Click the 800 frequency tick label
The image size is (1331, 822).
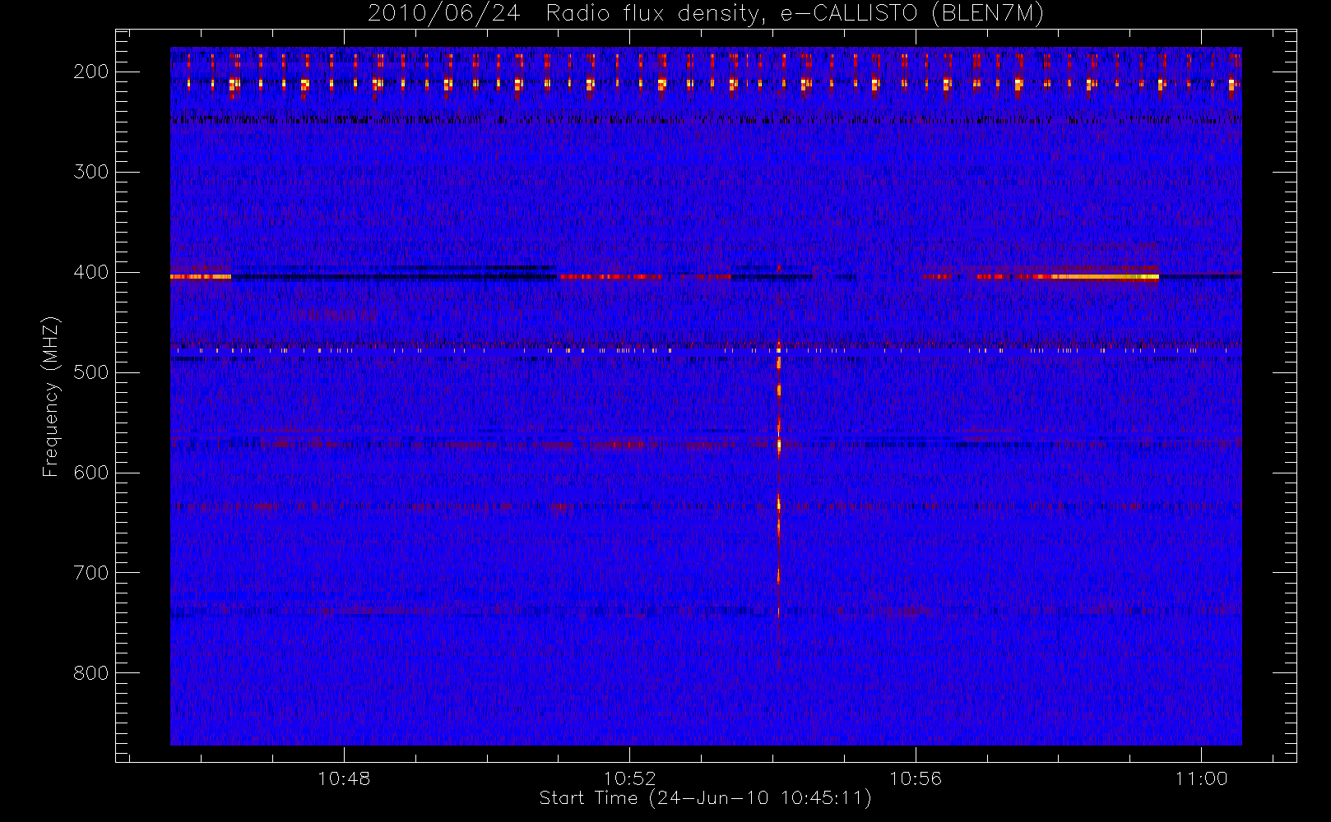click(91, 673)
